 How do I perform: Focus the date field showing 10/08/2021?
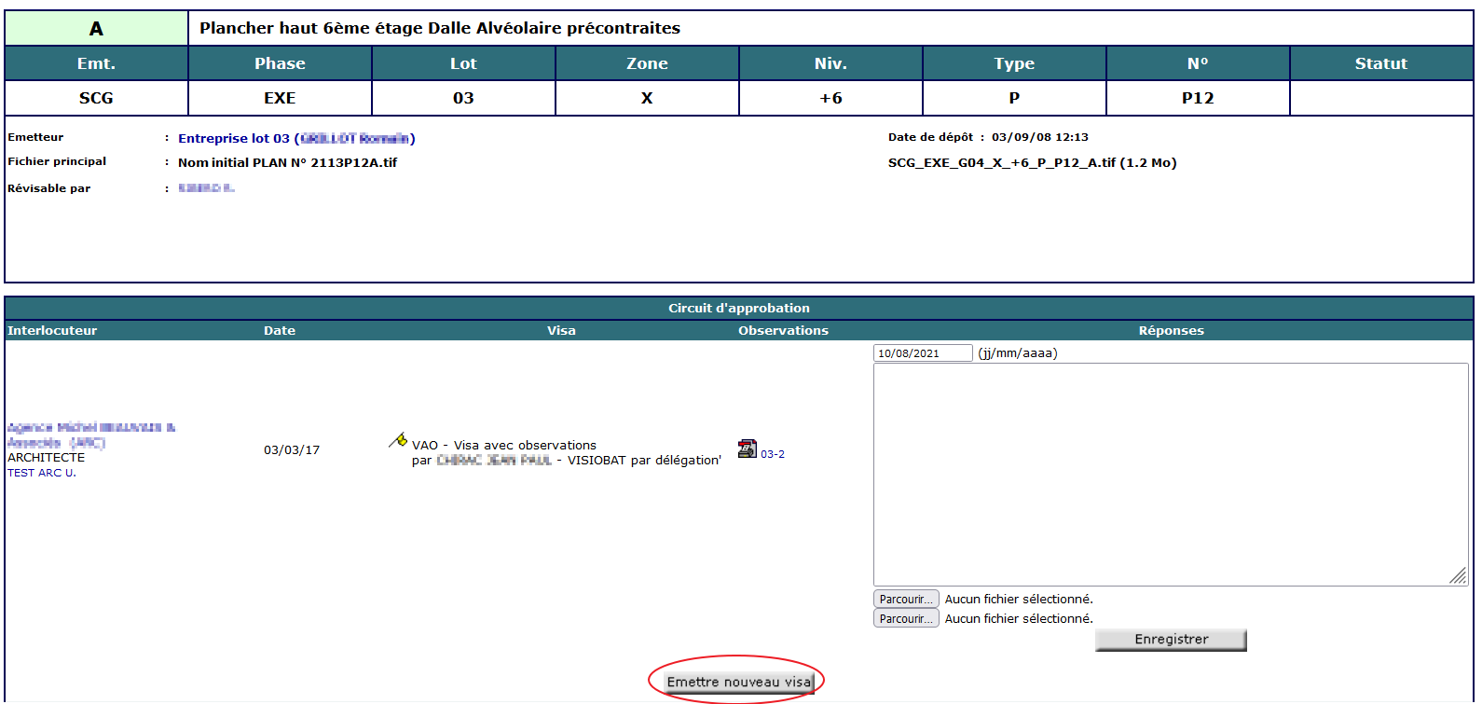[923, 353]
